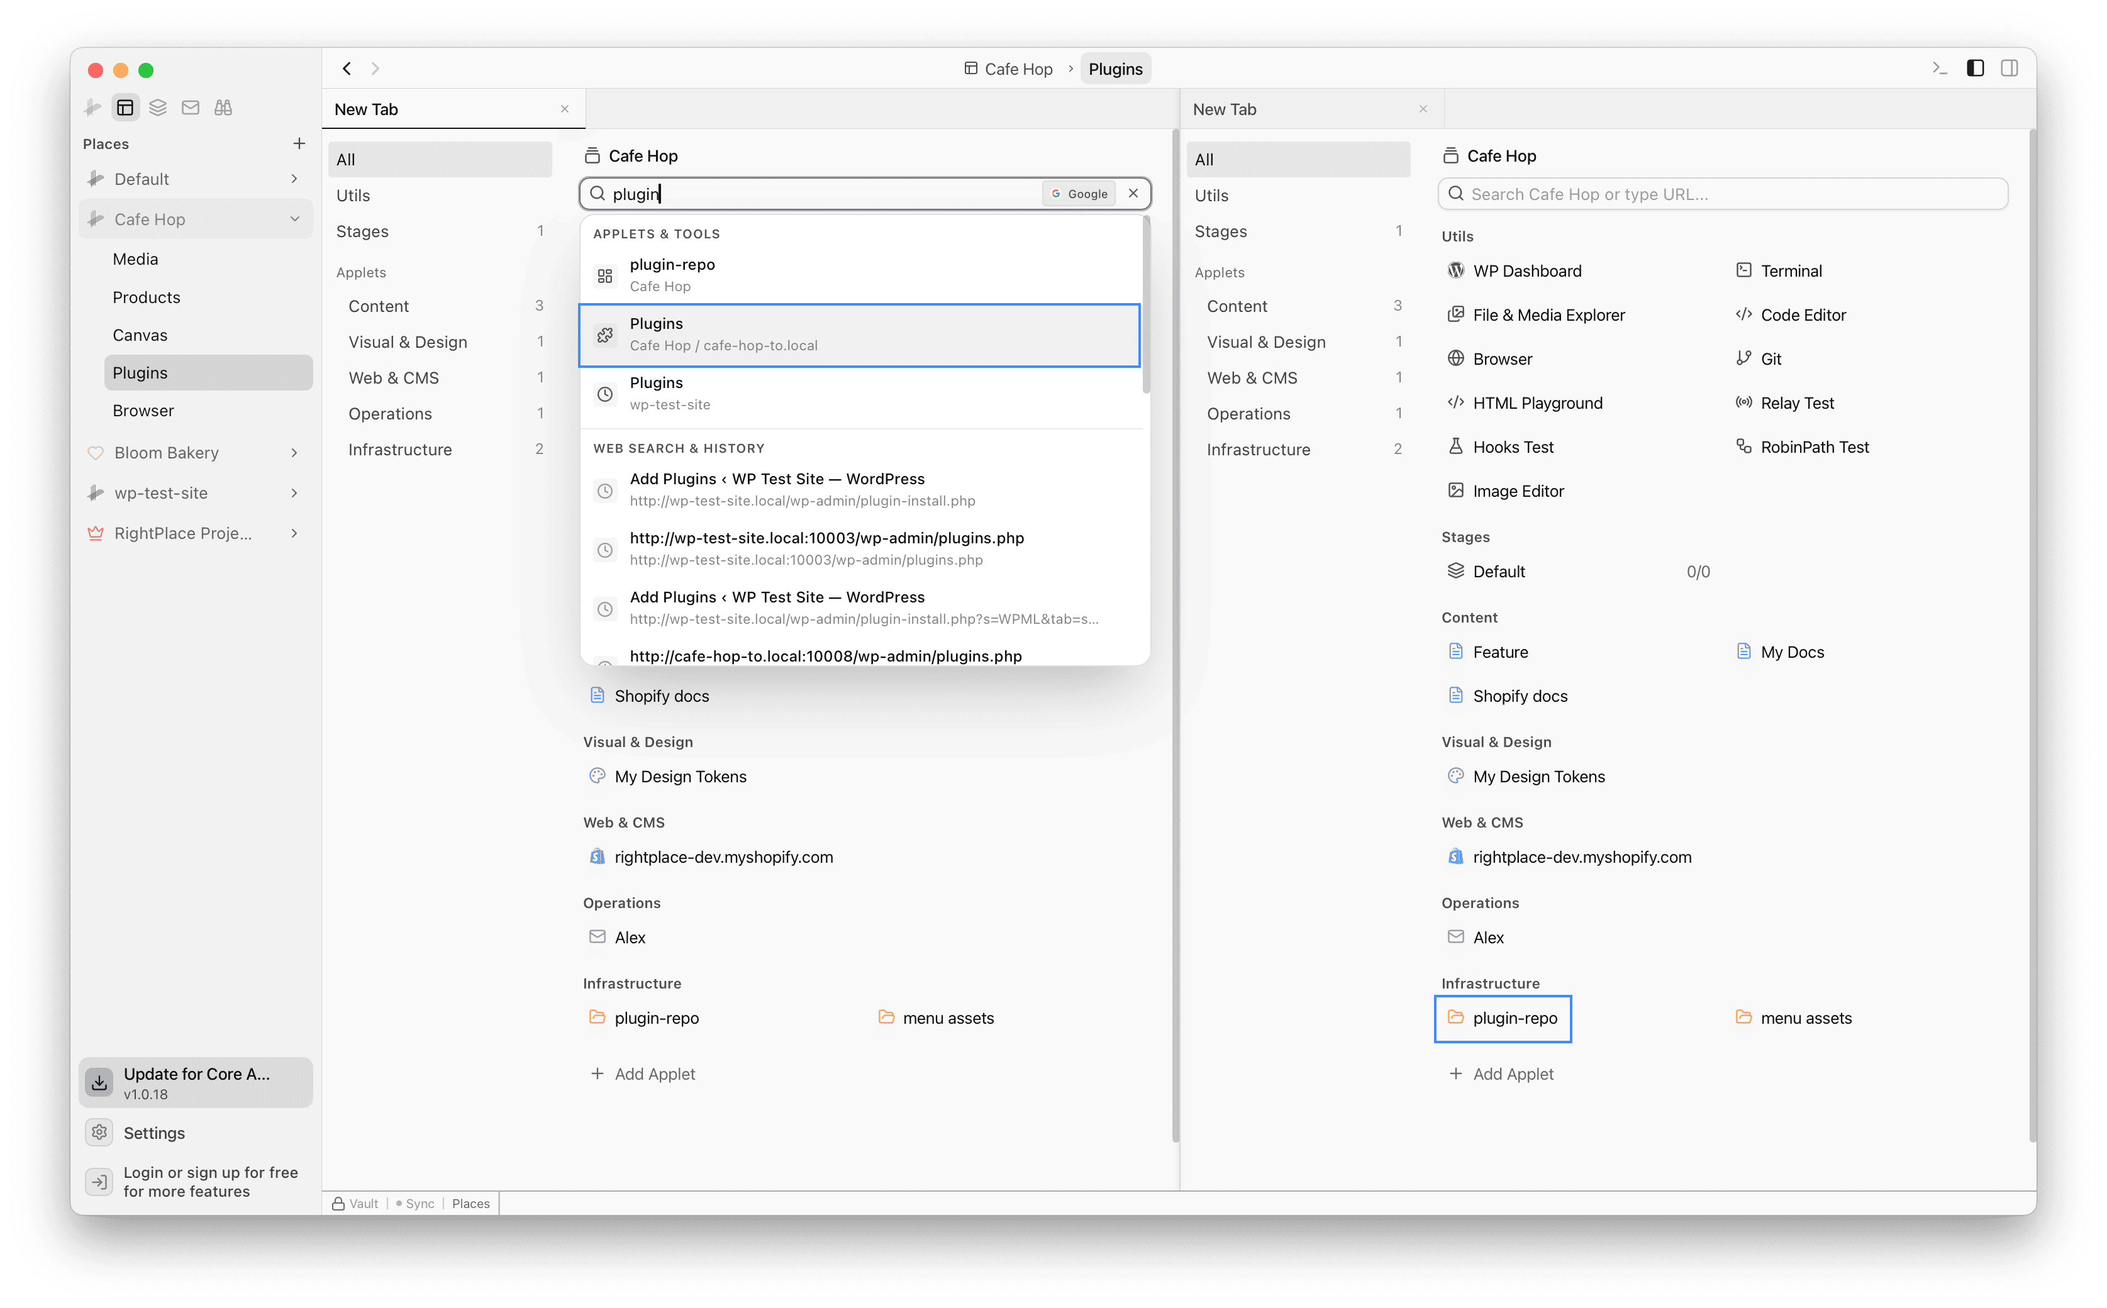Open Browser applet in Utils
The width and height of the screenshot is (2107, 1308).
(1489, 359)
